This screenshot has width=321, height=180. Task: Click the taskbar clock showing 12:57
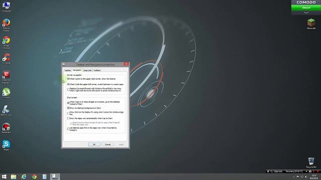pos(314,177)
